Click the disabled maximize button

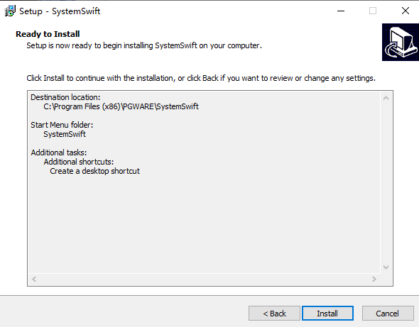tap(373, 11)
